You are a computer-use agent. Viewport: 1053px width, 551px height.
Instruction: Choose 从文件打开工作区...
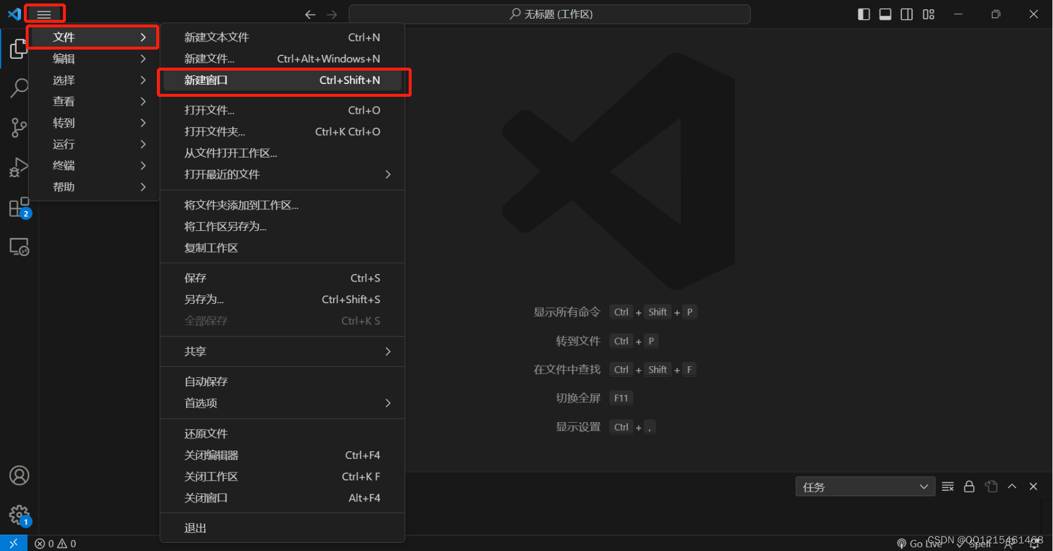click(282, 153)
